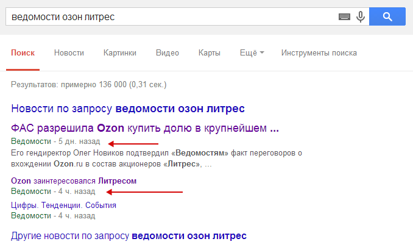The image size is (413, 247).
Task: Open the Карты tab
Action: click(x=210, y=53)
